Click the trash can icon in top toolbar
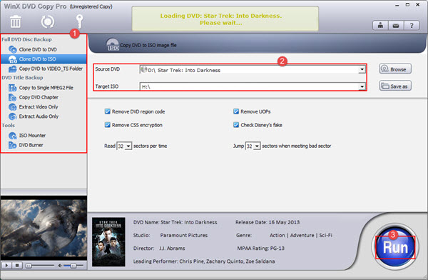The image size is (428, 280). click(x=16, y=21)
